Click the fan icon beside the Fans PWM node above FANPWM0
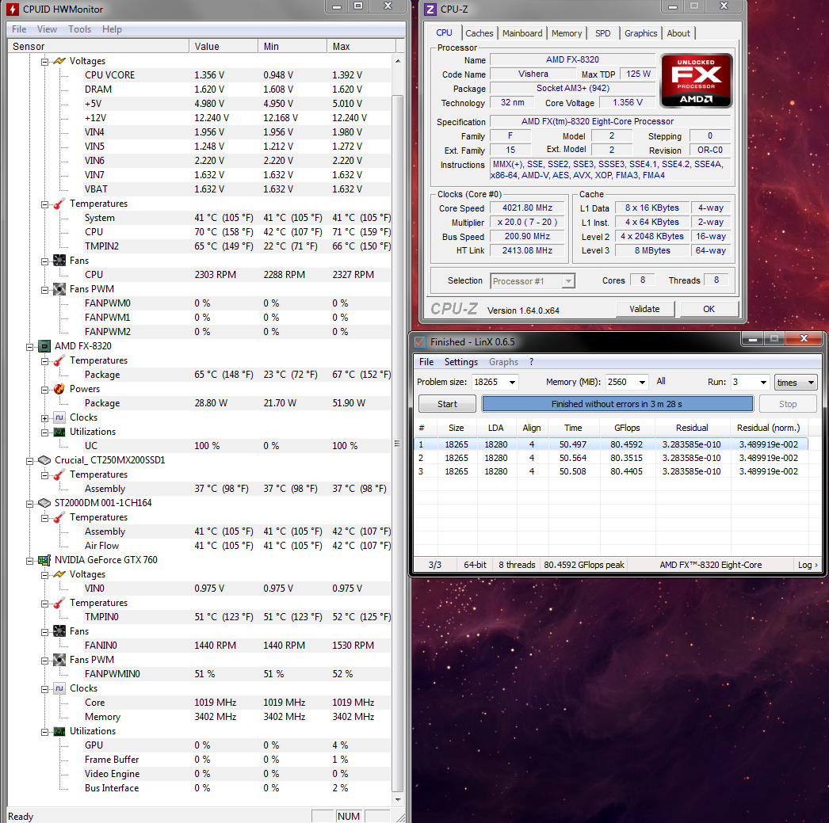The height and width of the screenshot is (823, 829). tap(59, 289)
